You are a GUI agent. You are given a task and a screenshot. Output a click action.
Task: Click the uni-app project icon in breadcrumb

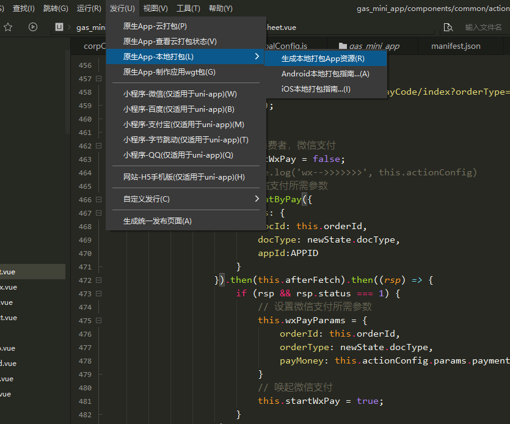pyautogui.click(x=59, y=27)
